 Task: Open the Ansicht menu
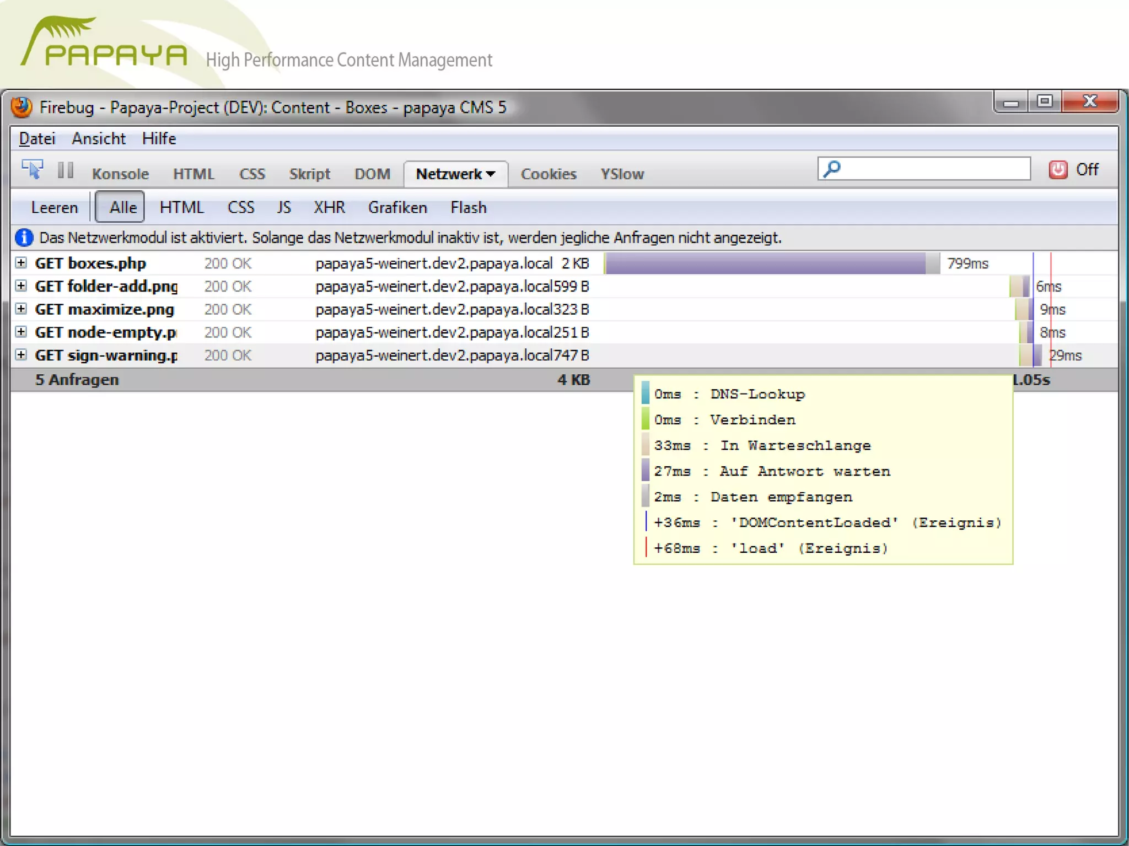click(99, 138)
